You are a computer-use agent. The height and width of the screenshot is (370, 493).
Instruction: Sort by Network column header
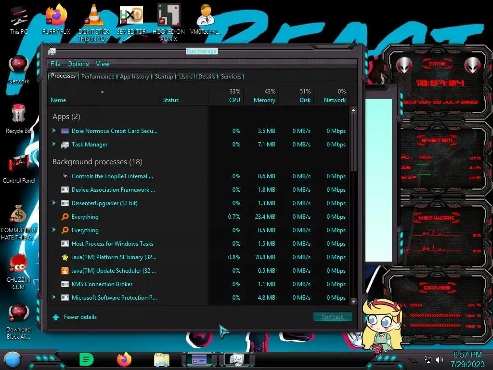click(x=331, y=96)
